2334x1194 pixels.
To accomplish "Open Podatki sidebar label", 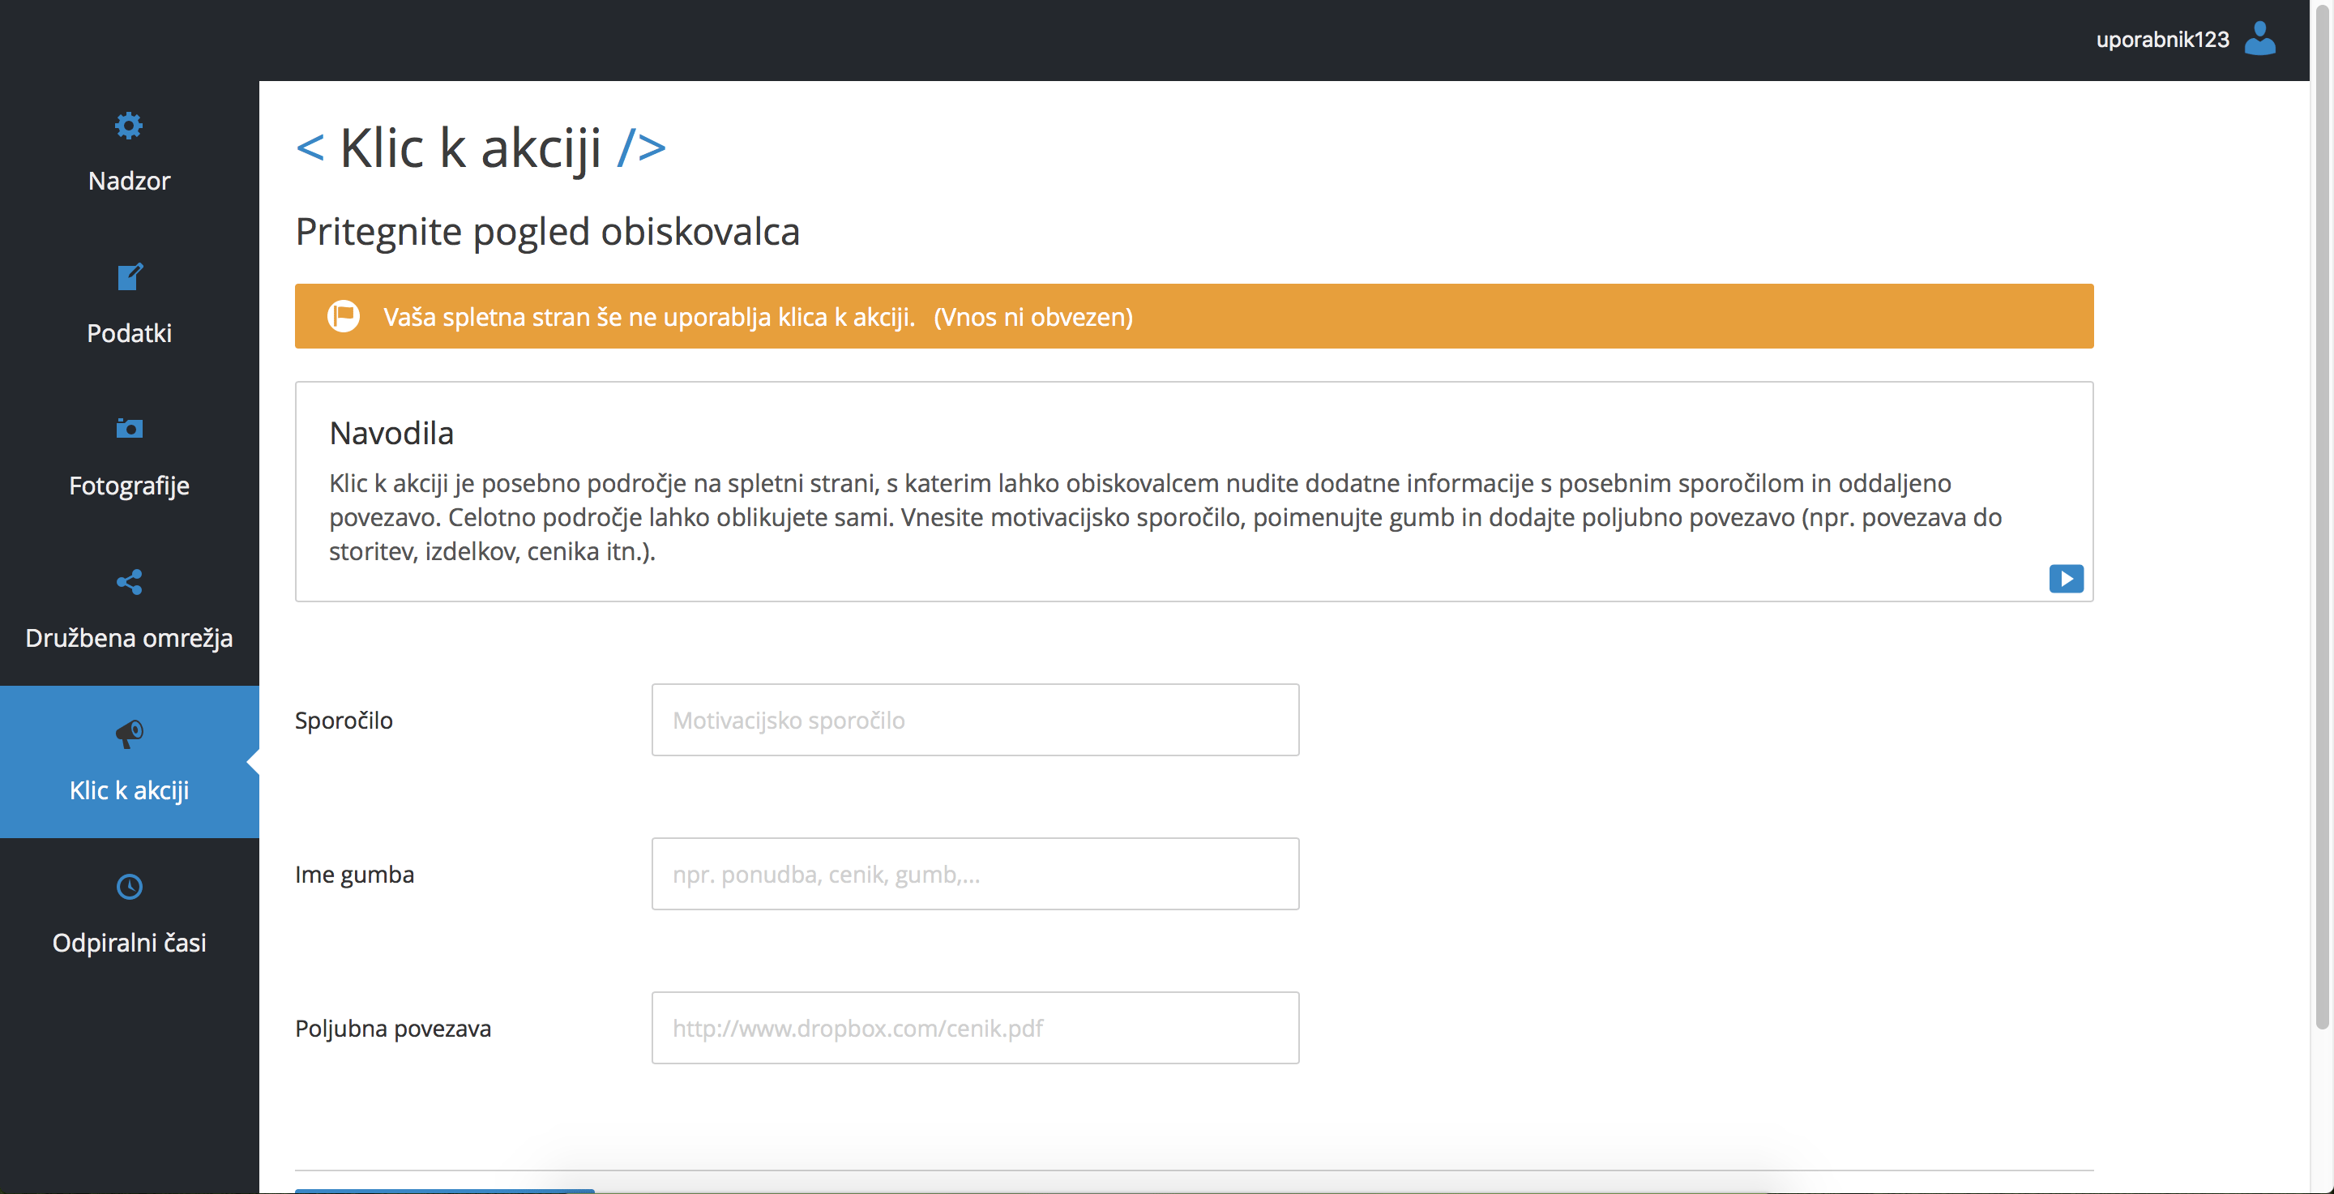I will click(129, 333).
